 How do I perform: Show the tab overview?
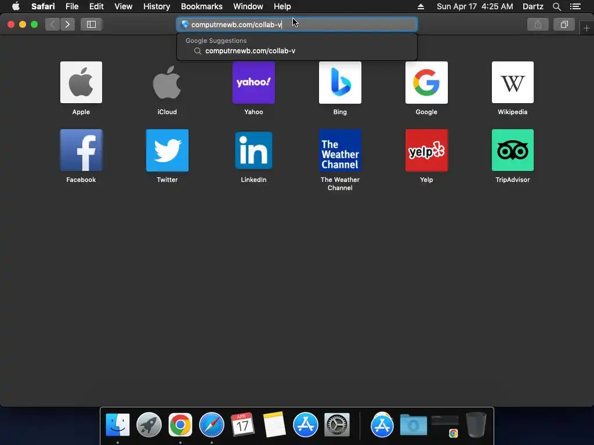click(x=564, y=24)
